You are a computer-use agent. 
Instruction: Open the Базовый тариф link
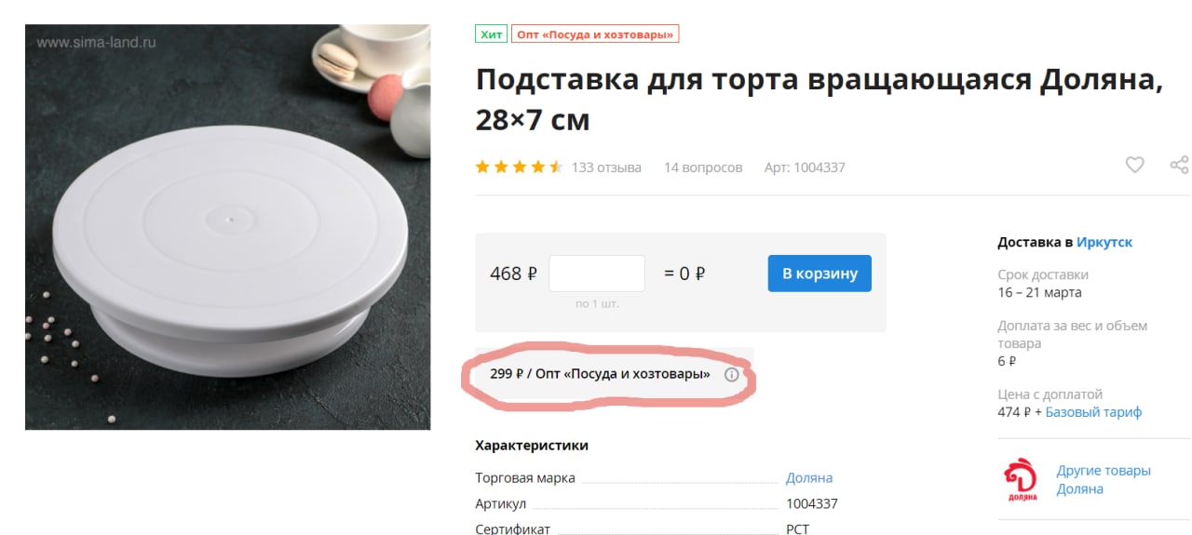(x=1093, y=411)
